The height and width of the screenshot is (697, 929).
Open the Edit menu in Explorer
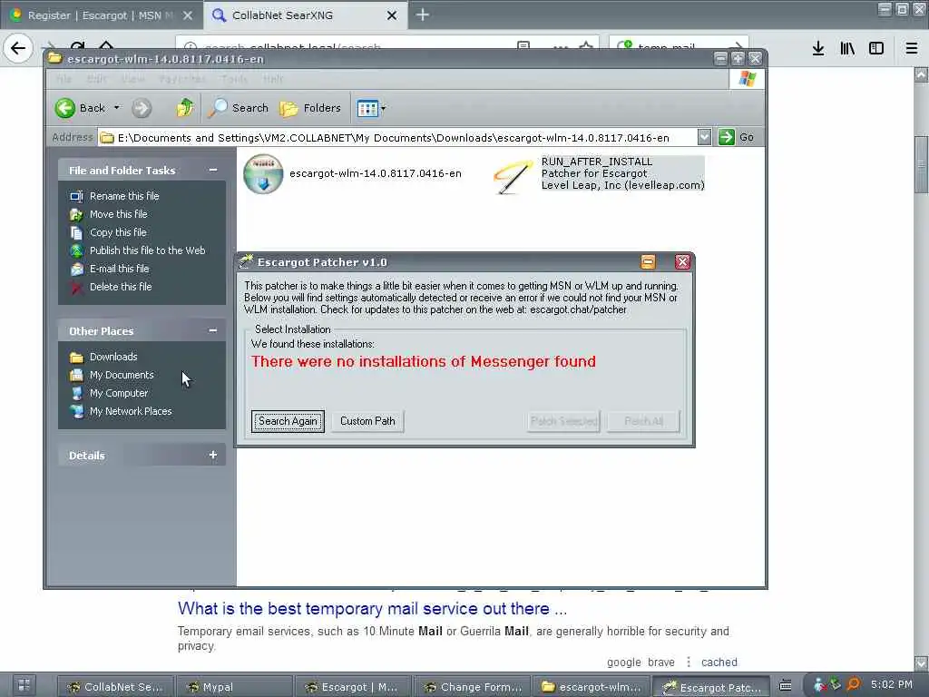click(x=96, y=79)
